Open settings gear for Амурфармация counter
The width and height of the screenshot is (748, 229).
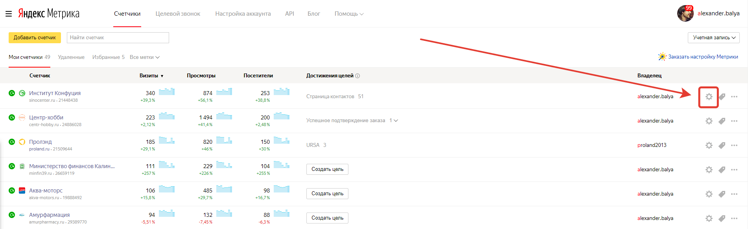point(709,218)
